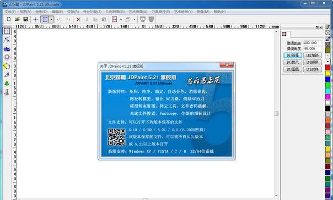The height and width of the screenshot is (200, 333).
Task: Click the palette scroll-down arrow above red swatch
Action: pyautogui.click(x=327, y=62)
